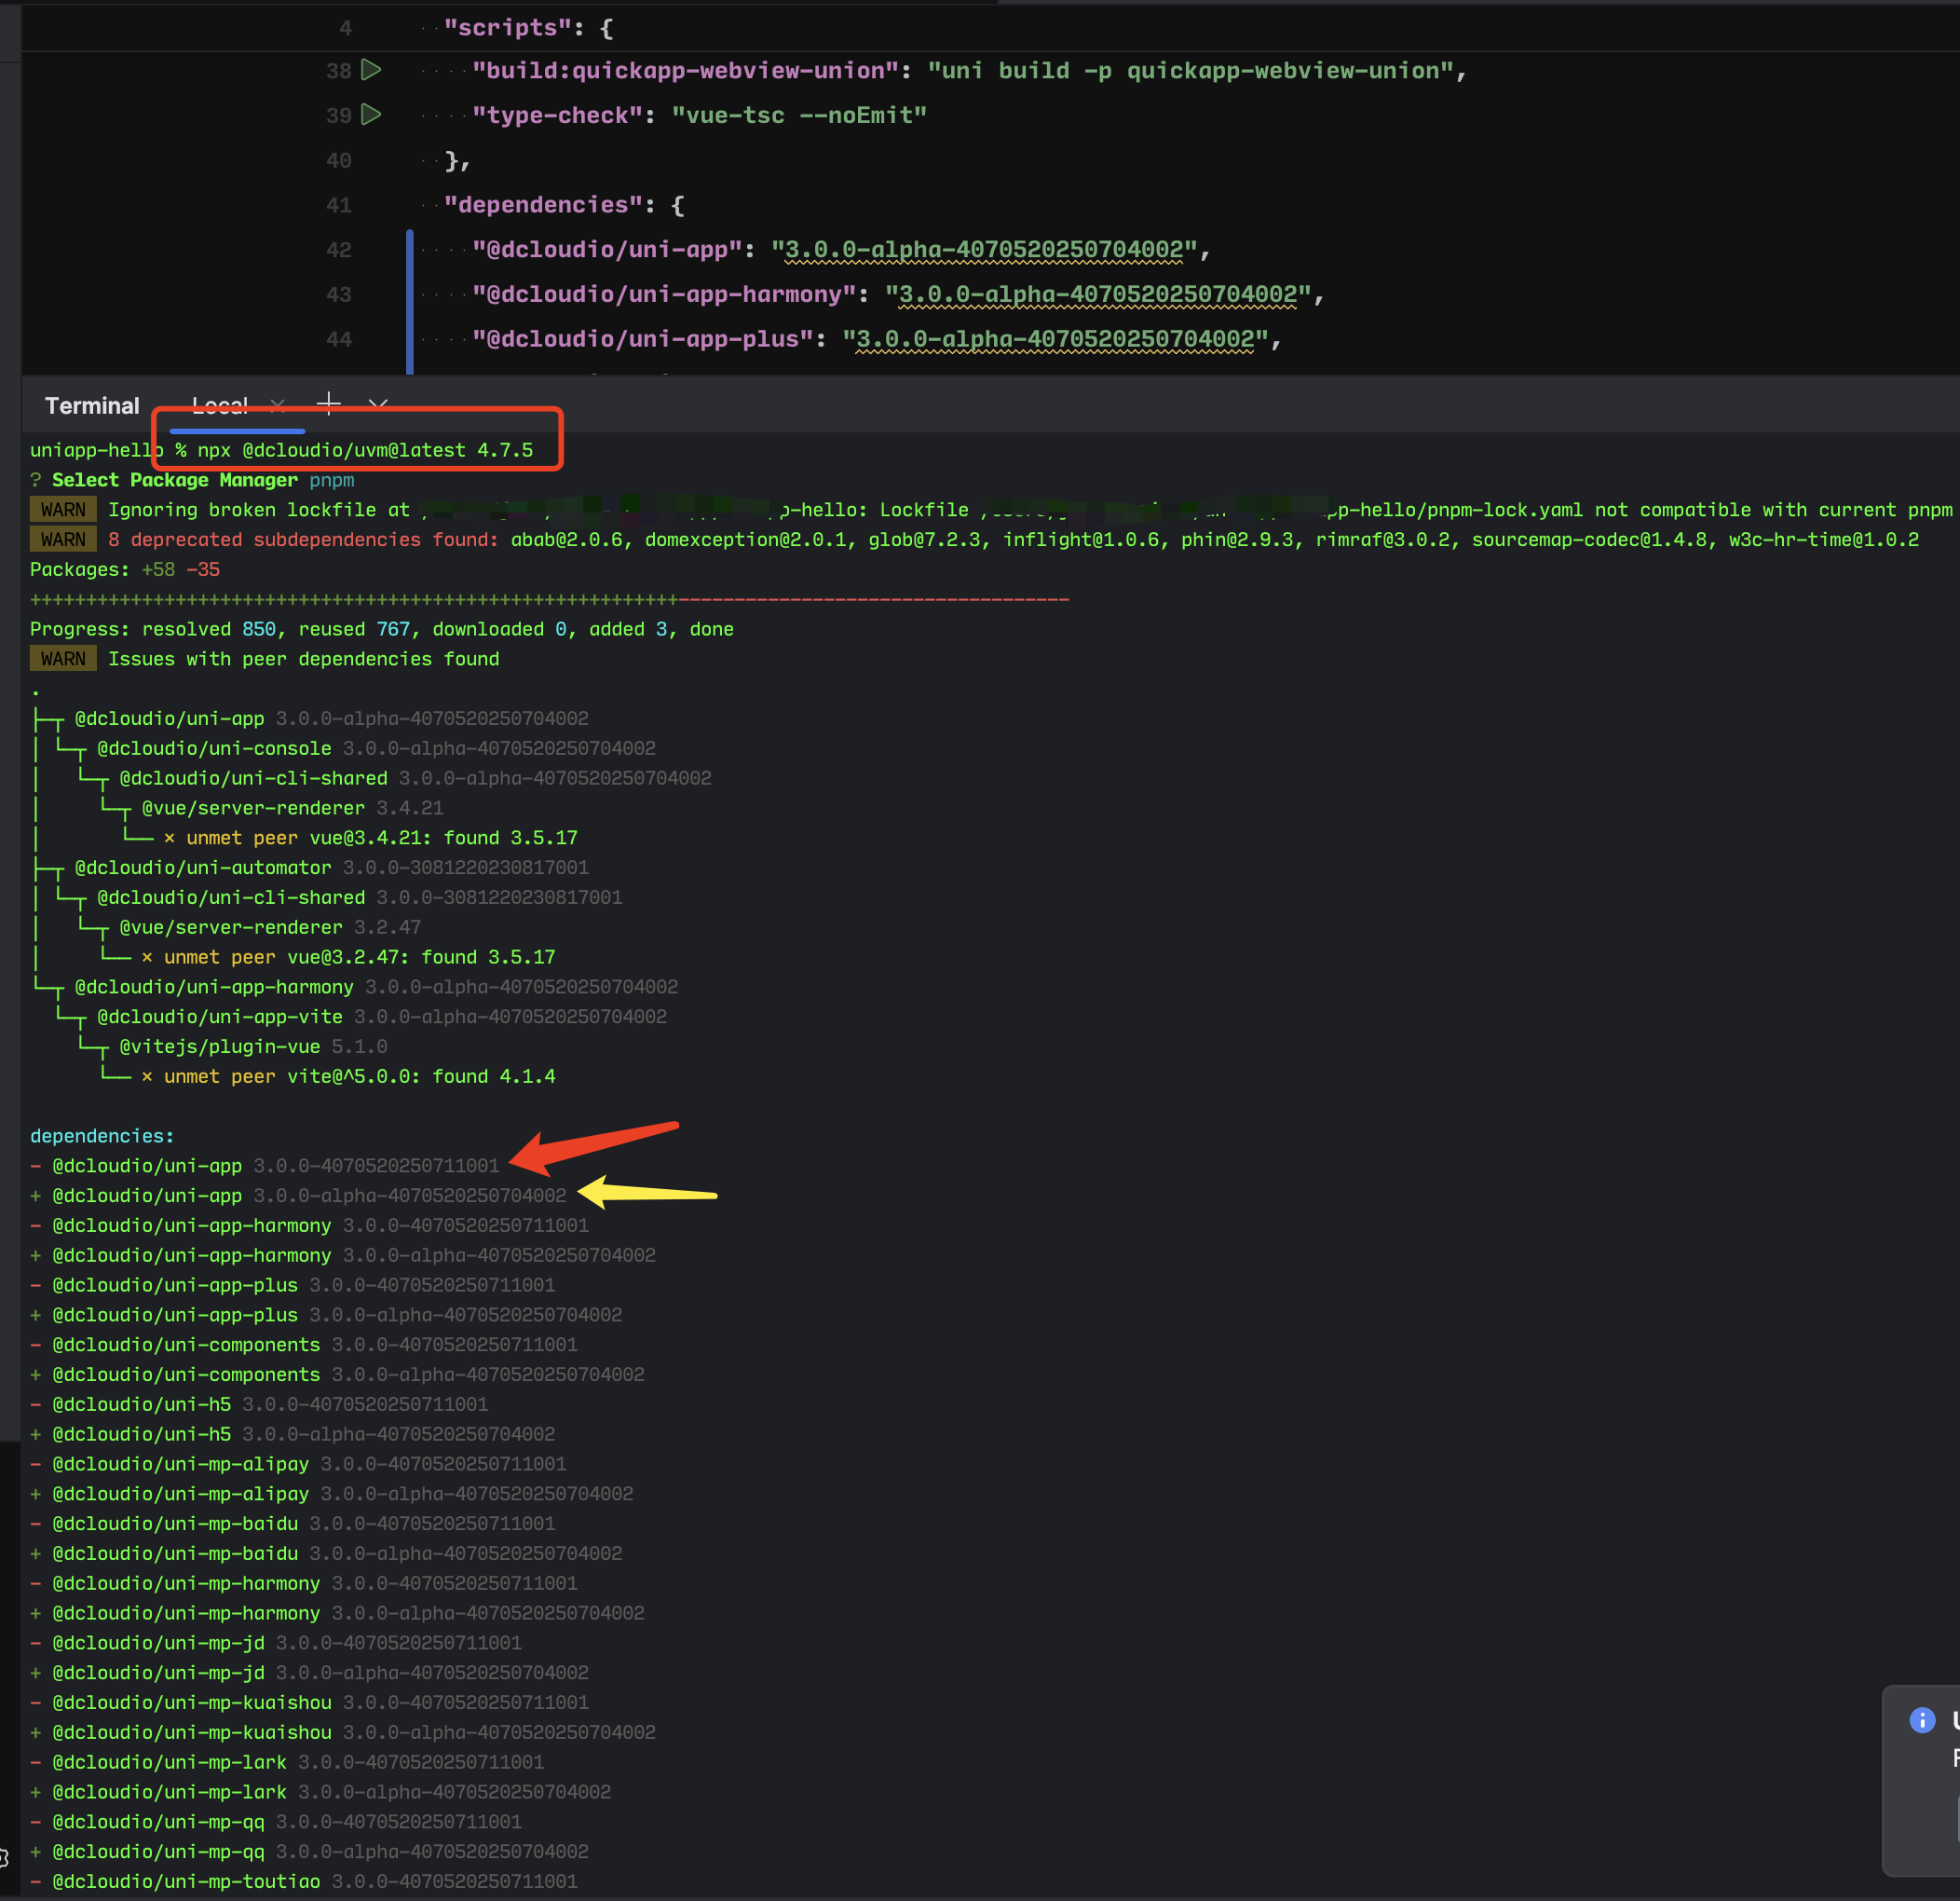Close the Local terminal tab

pyautogui.click(x=278, y=405)
